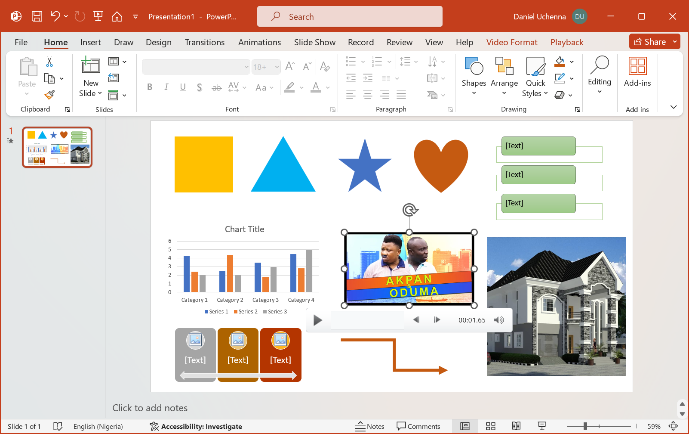This screenshot has height=434, width=689.
Task: Click the Add-ins icon
Action: point(637,71)
